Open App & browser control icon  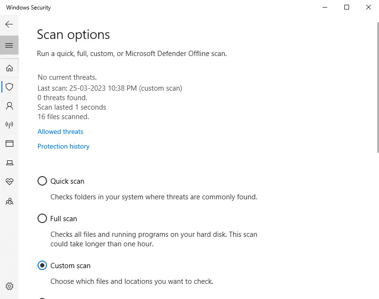9,143
